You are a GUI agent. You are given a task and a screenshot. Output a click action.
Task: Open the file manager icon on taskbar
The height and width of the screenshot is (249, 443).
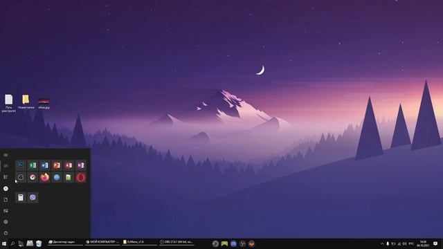(x=30, y=243)
